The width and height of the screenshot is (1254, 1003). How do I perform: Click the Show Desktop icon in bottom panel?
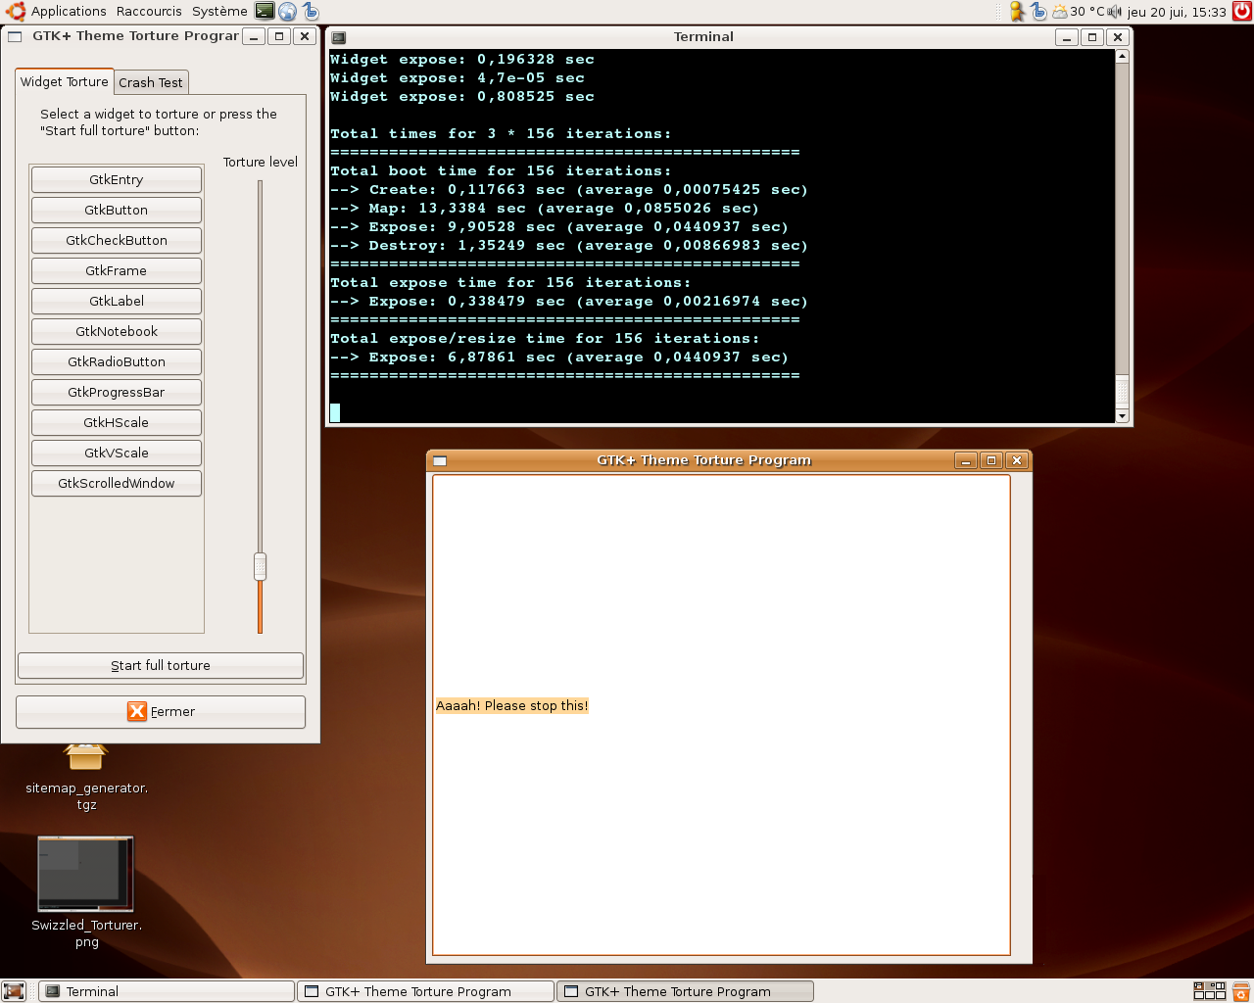[x=14, y=991]
